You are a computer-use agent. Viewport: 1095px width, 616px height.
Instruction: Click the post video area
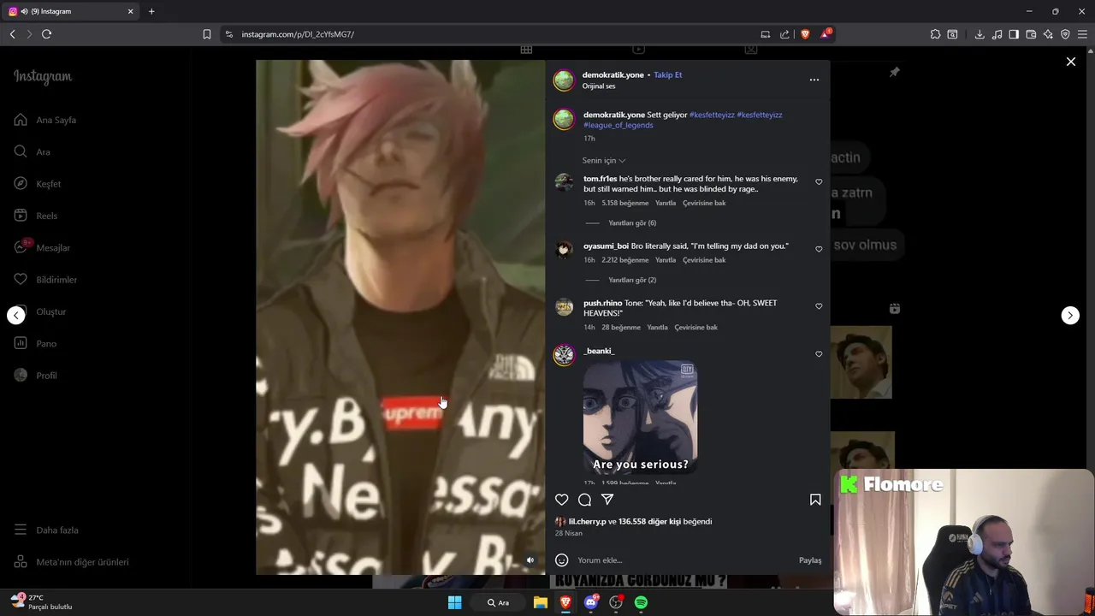(400, 317)
